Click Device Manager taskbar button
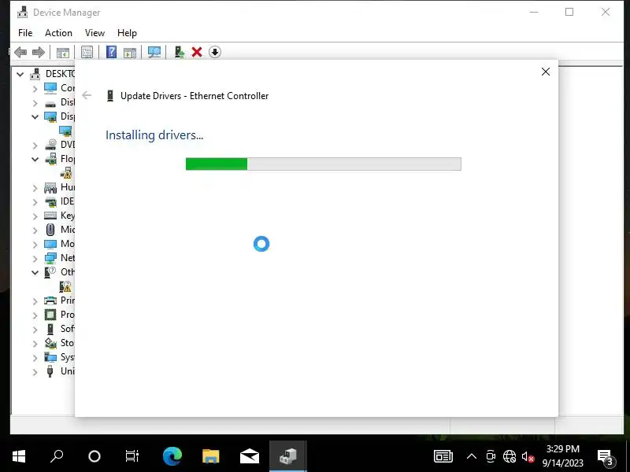This screenshot has height=472, width=630. 288,456
